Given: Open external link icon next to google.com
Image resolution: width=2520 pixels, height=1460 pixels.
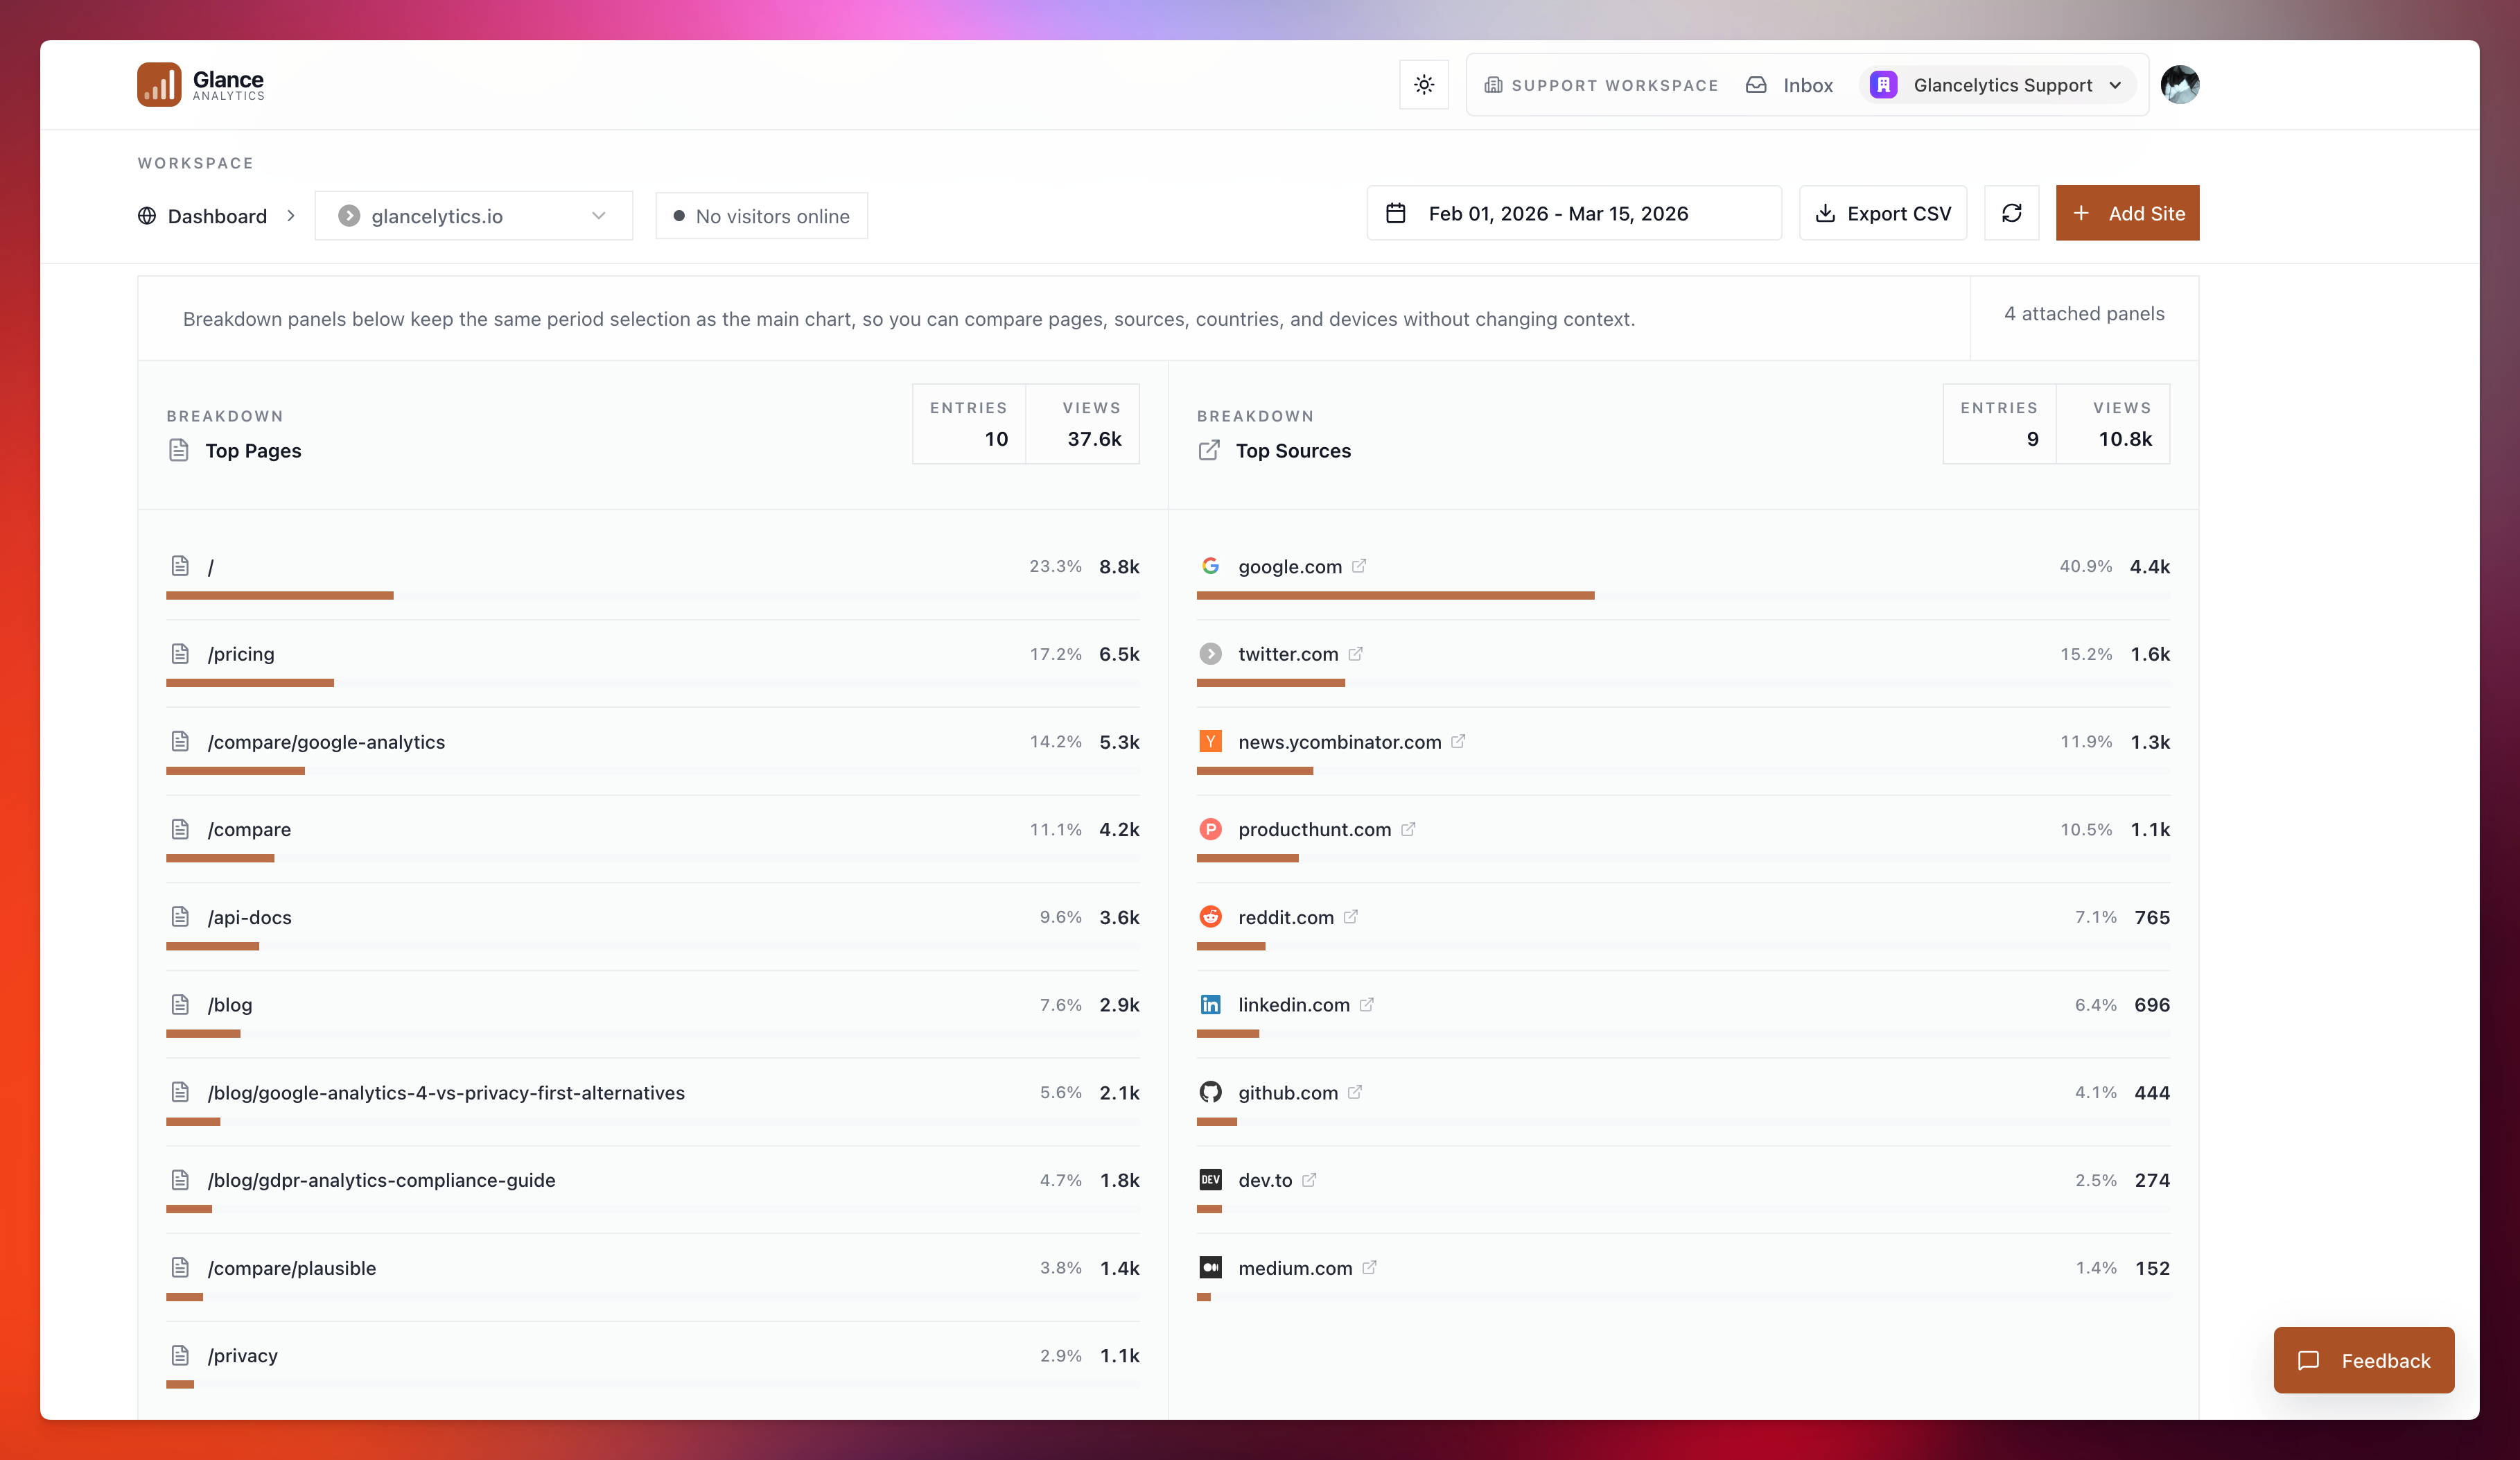Looking at the screenshot, I should pos(1358,566).
